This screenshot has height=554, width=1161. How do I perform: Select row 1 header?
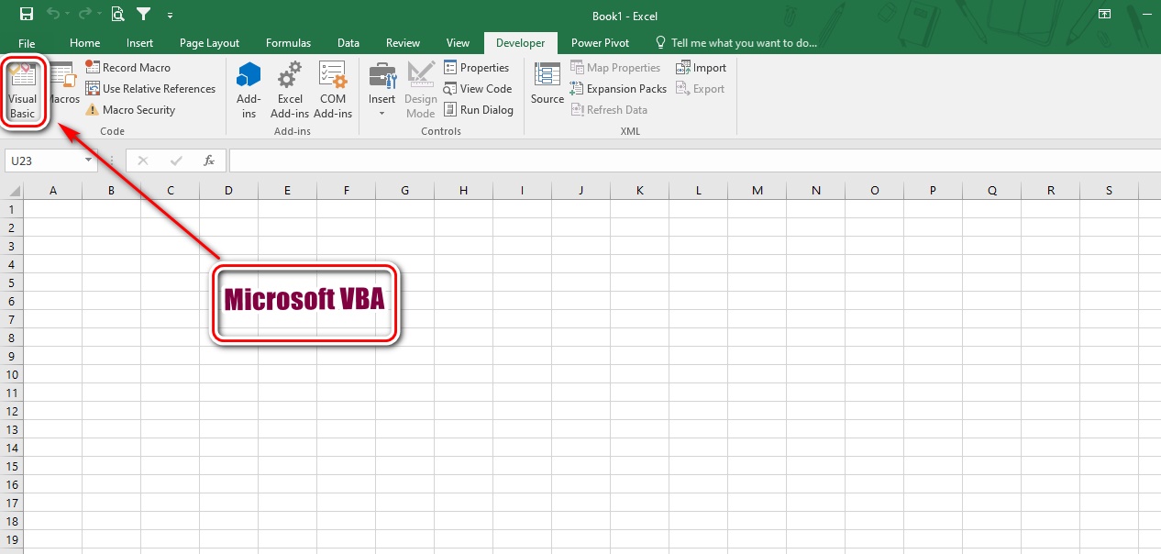point(12,209)
